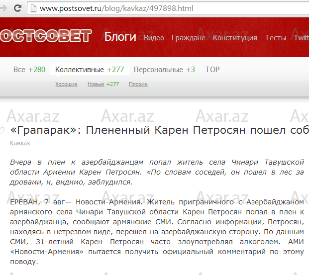Click the paragraph starting ЕРЕВАН, 7 авг
This screenshot has height=275, width=309.
tap(157, 232)
